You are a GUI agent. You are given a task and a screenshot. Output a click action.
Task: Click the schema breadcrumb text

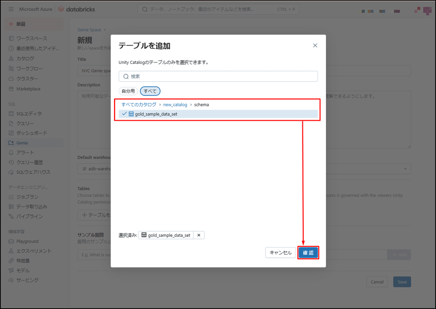(202, 105)
